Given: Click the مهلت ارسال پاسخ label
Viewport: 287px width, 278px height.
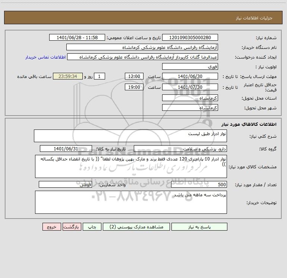Looking at the screenshot, I should point(258,76).
